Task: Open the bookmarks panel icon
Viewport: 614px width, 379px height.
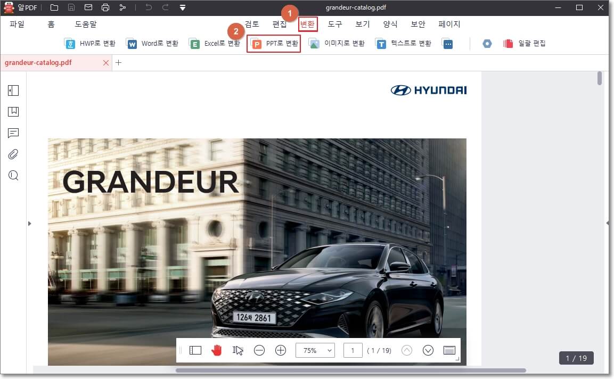Action: (13, 112)
